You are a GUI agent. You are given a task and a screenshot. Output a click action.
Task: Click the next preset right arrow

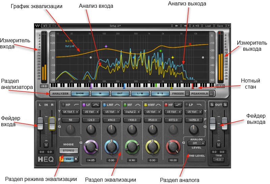(x=184, y=26)
